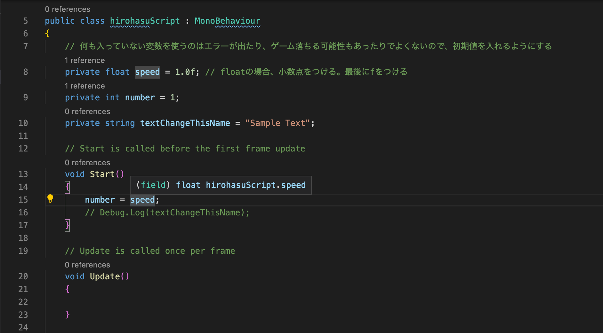Screen dimensions: 603x333
Task: Click the squiggly underlined hirohasuScript class name
Action: 145,21
